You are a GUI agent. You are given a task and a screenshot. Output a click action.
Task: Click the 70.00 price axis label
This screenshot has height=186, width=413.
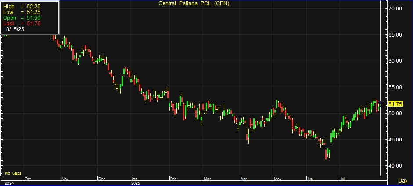395,8
